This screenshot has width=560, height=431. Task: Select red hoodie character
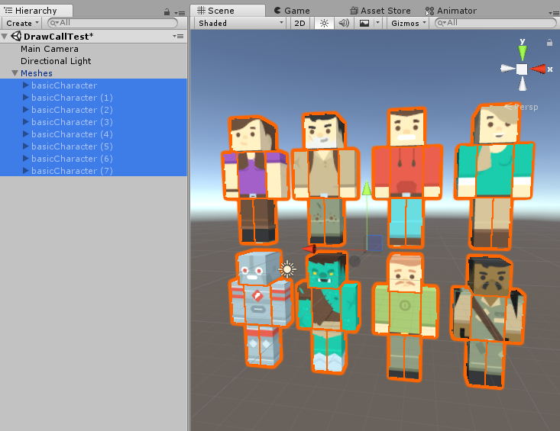[406, 178]
